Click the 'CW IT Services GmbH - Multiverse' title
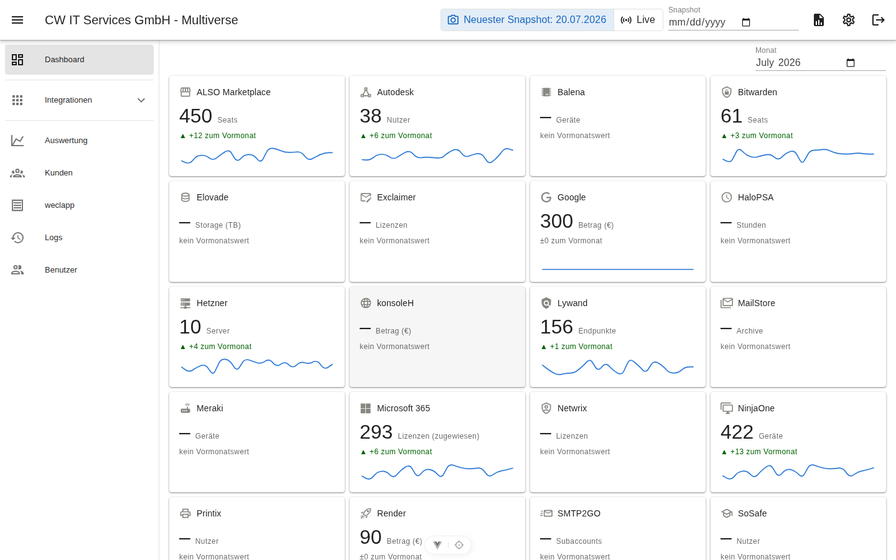Screen dimensions: 896x560 tap(141, 20)
